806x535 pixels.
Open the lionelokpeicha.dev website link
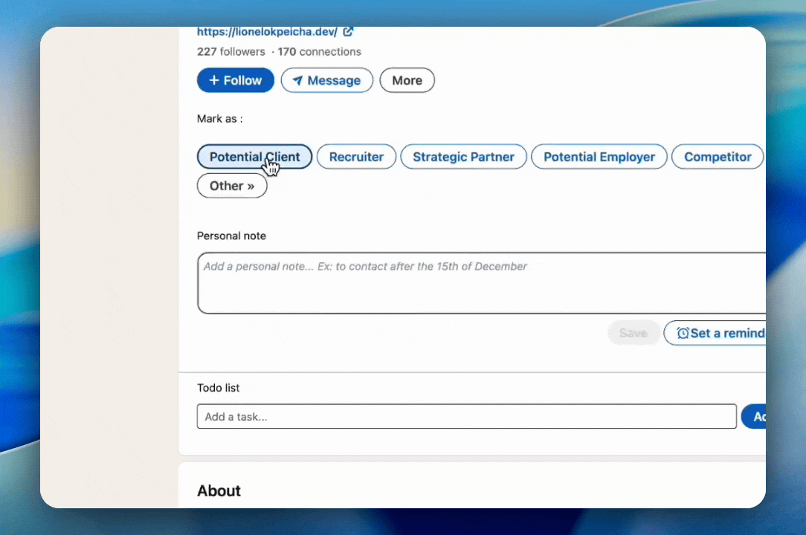click(267, 32)
